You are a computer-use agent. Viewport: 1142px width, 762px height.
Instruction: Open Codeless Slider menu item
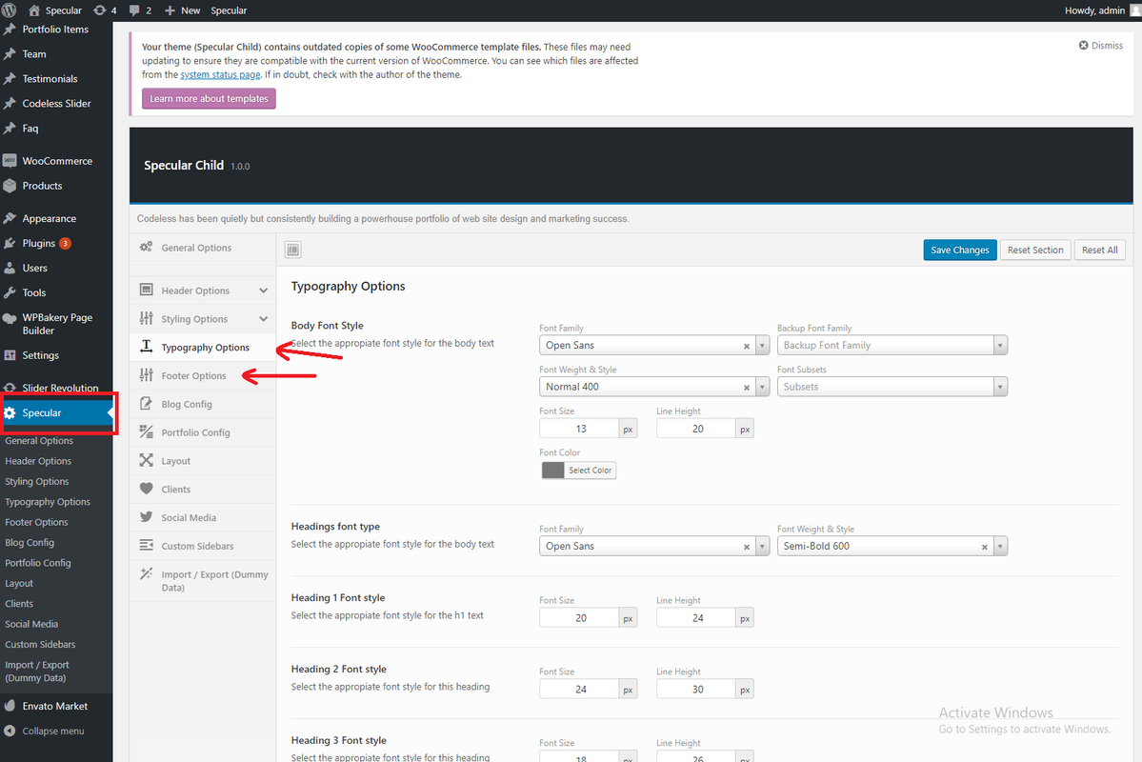[x=56, y=104]
